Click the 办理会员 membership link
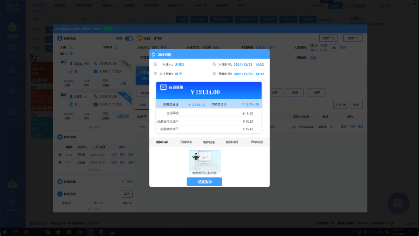419x236 pixels. pyautogui.click(x=123, y=116)
